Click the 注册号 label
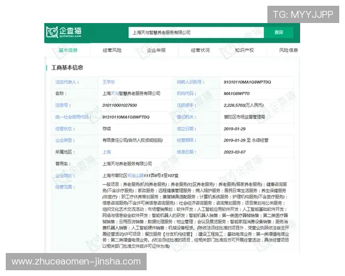Image resolution: width=345 pixels, height=276 pixels. pyautogui.click(x=63, y=105)
